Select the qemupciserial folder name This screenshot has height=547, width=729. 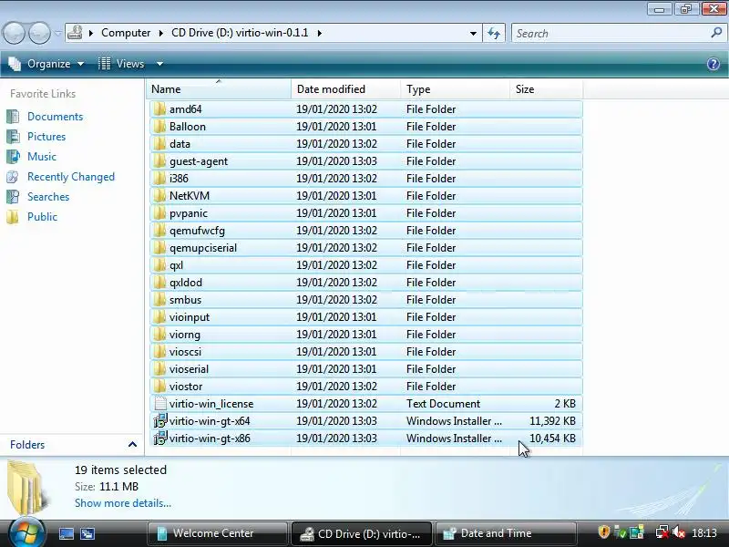pyautogui.click(x=203, y=248)
